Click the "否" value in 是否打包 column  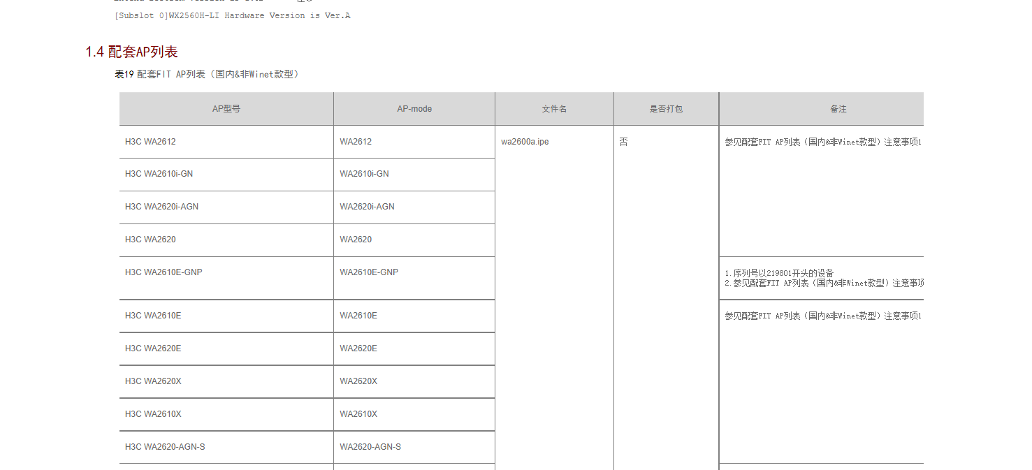coord(624,142)
